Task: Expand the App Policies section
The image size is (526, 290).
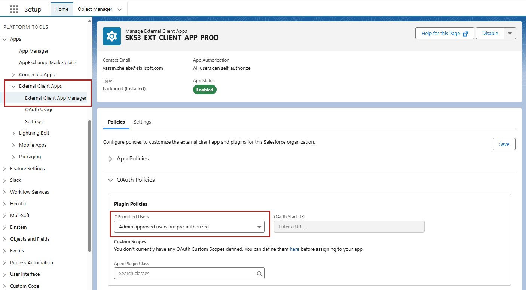Action: [110, 159]
